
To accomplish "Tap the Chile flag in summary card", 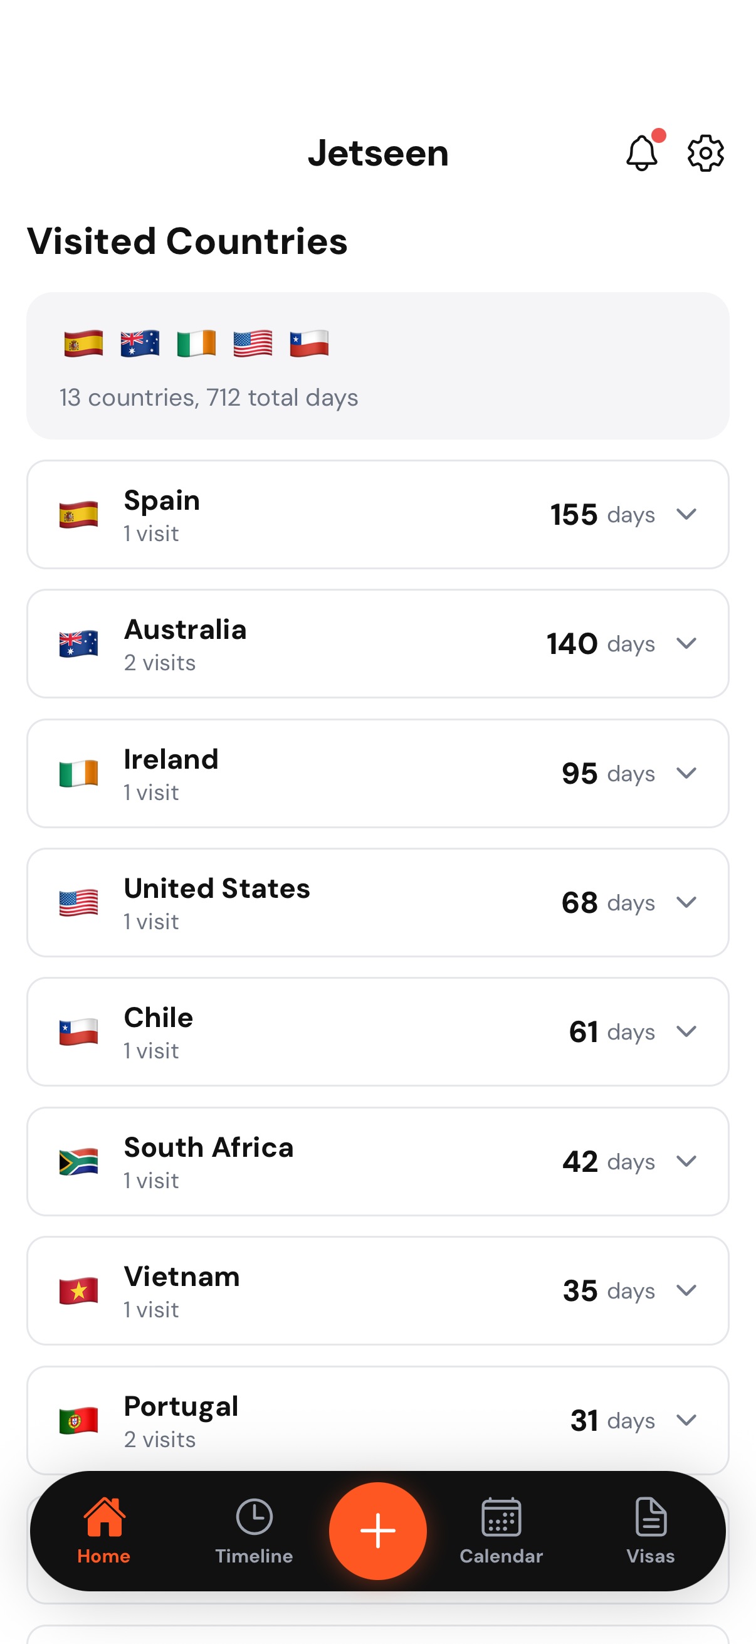I will 310,344.
